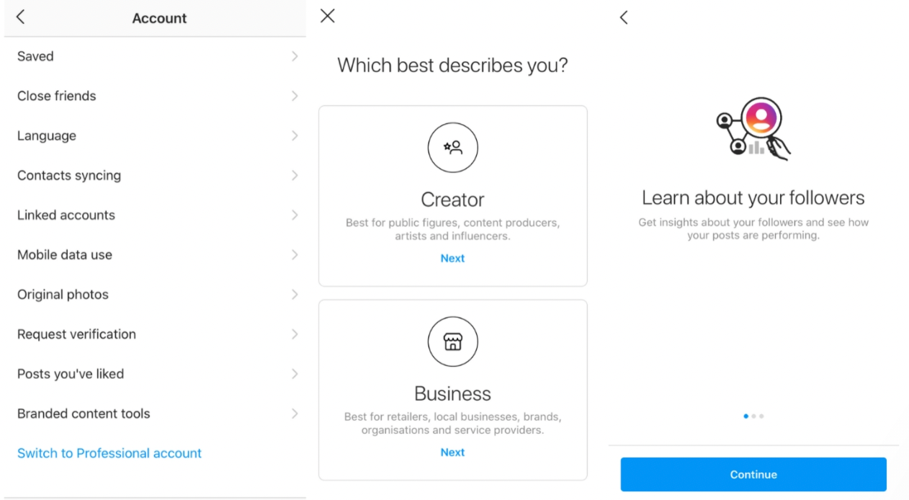
Task: Tap 'Best for public figures' description
Action: pyautogui.click(x=452, y=229)
